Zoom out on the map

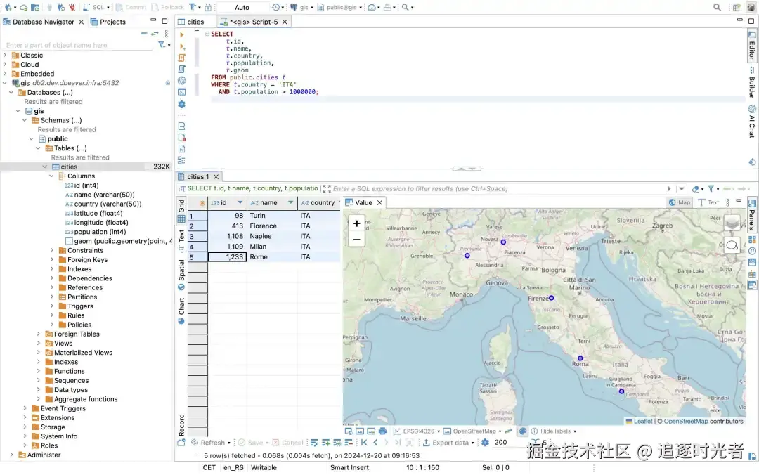[356, 240]
